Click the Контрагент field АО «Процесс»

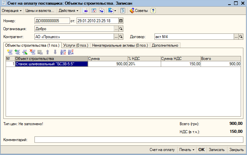(x=74, y=37)
